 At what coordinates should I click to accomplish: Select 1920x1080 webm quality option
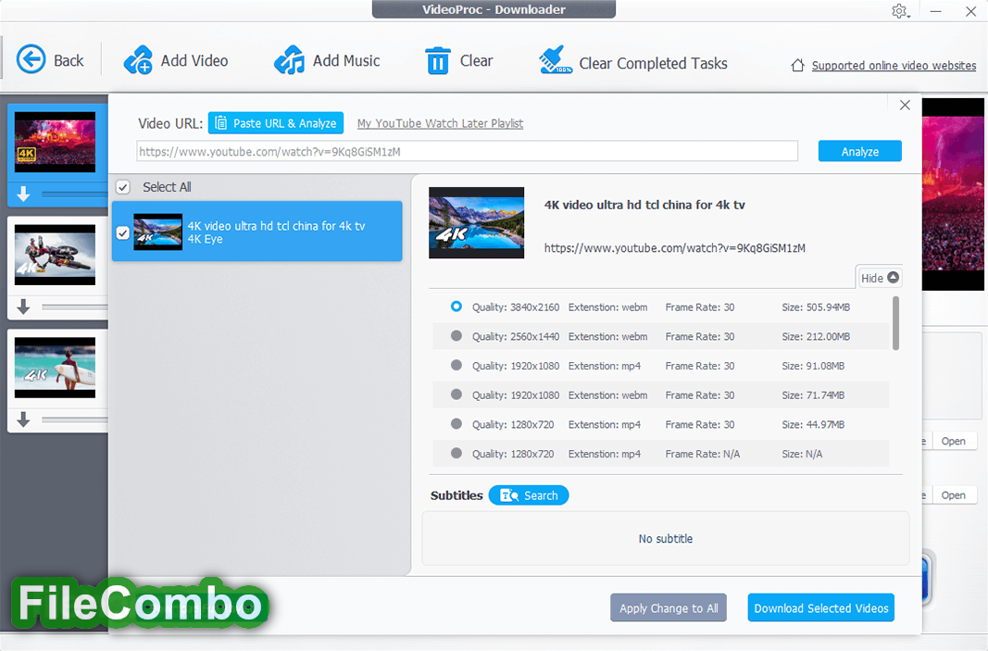pyautogui.click(x=456, y=394)
